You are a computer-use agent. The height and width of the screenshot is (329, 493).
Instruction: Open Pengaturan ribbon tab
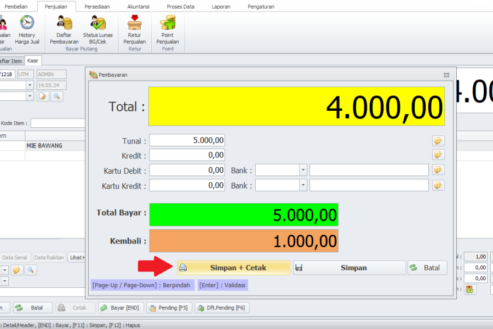pyautogui.click(x=261, y=7)
